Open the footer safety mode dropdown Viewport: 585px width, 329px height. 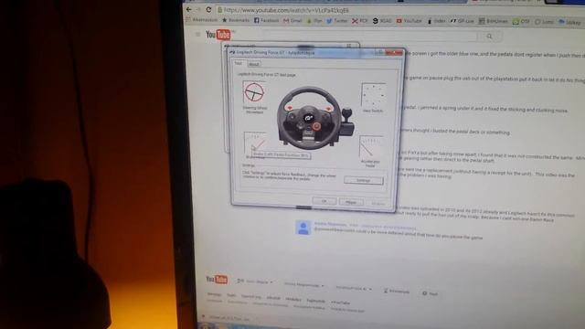click(354, 288)
